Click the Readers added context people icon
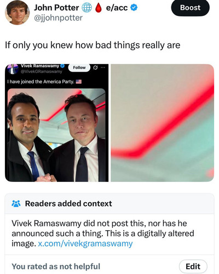The width and height of the screenshot is (219, 274). (x=16, y=203)
